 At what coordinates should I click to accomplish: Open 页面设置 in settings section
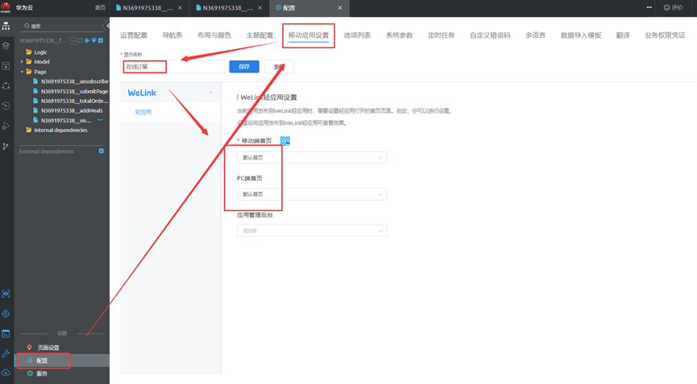click(x=48, y=348)
